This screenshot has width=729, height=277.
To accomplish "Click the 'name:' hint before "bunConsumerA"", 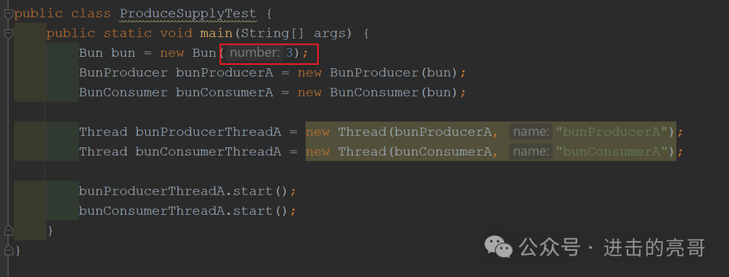I will point(530,152).
